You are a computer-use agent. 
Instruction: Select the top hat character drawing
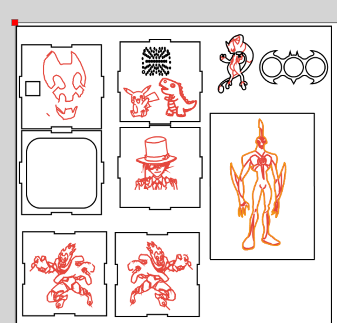pyautogui.click(x=156, y=163)
